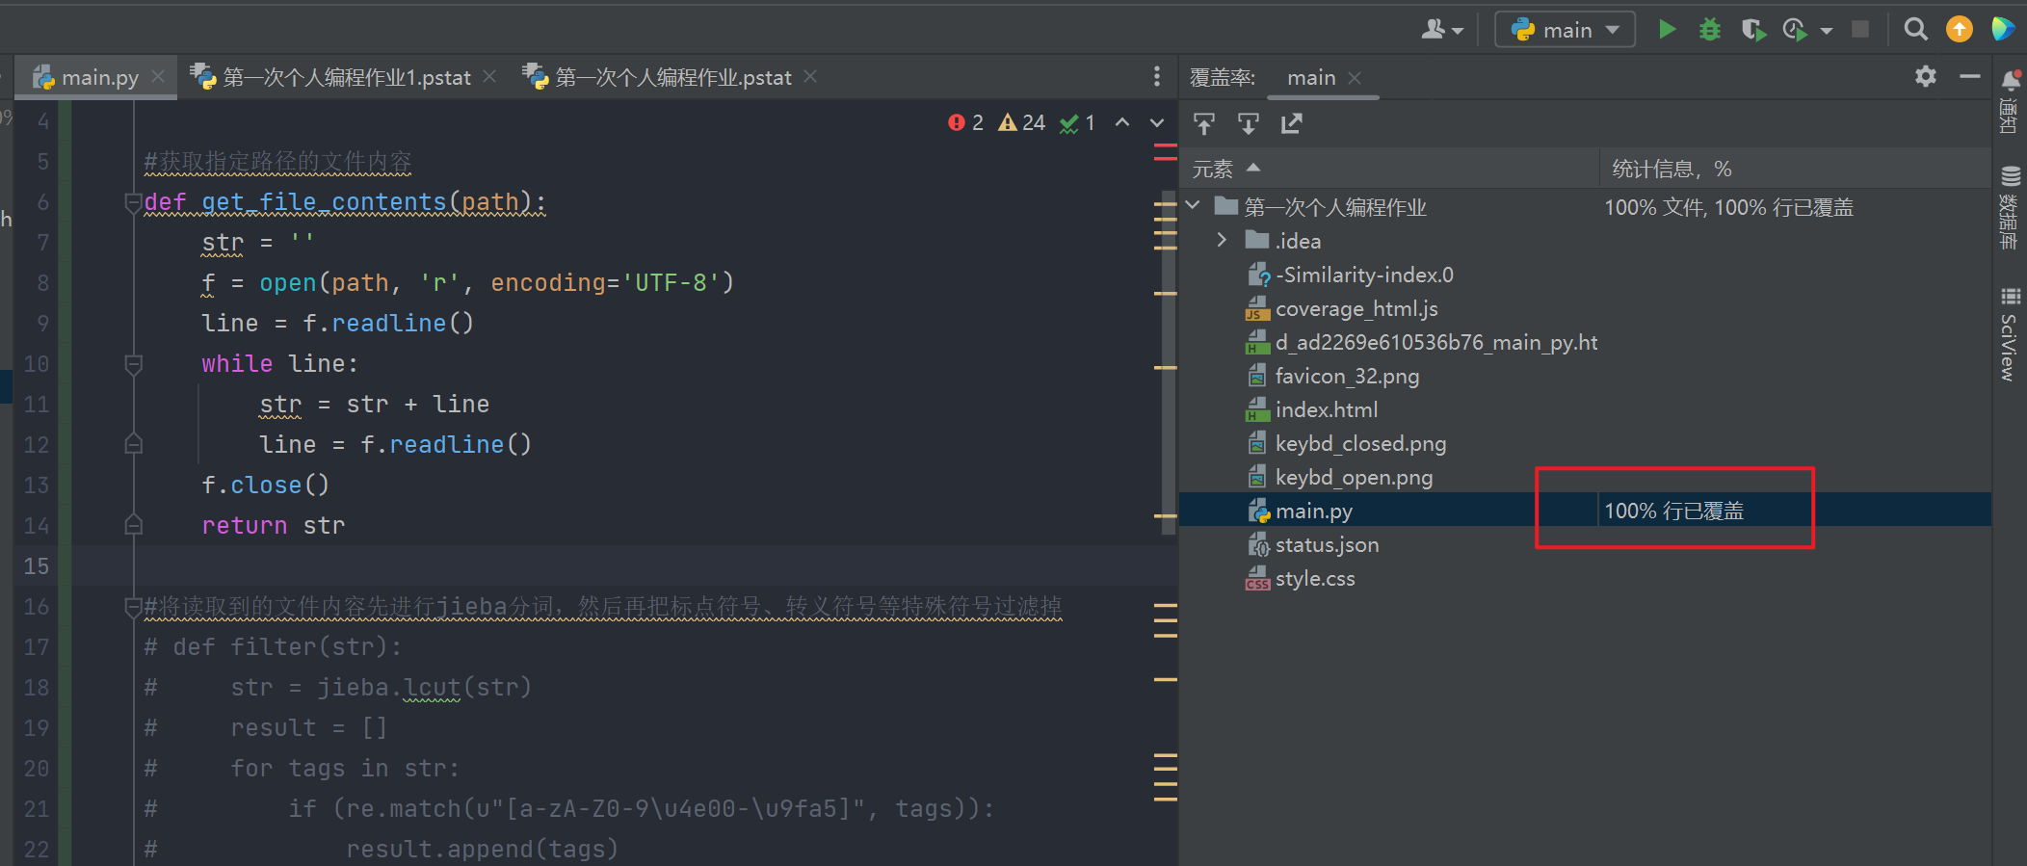Click the coverage report export icon
2027x866 pixels.
(x=1292, y=123)
